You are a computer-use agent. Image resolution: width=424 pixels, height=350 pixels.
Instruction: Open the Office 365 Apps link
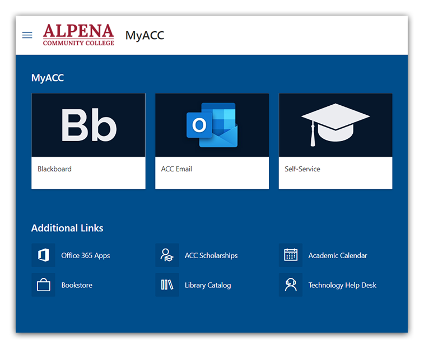(x=86, y=255)
